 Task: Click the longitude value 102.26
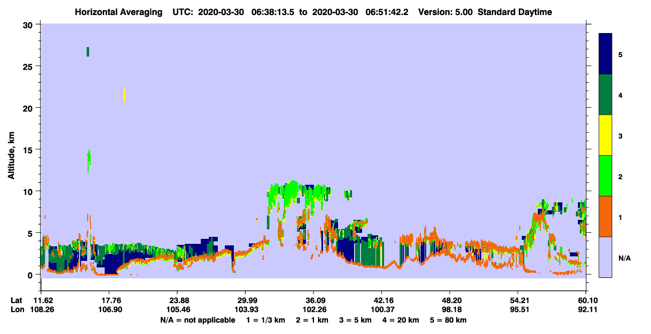click(315, 310)
